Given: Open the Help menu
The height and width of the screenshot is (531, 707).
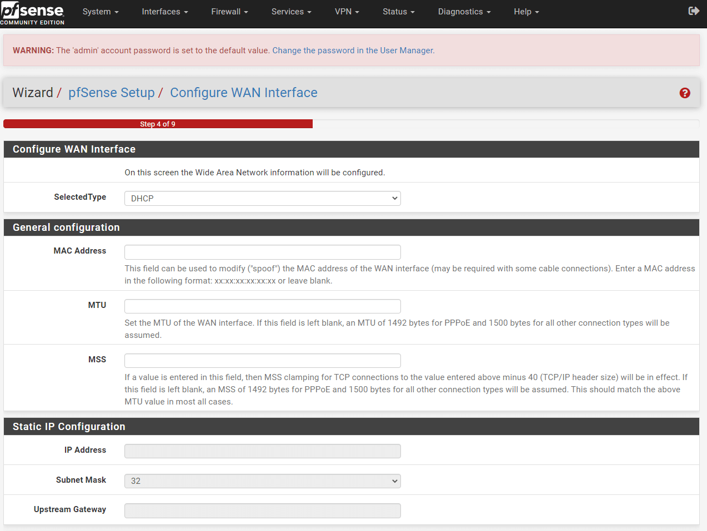Looking at the screenshot, I should (527, 12).
